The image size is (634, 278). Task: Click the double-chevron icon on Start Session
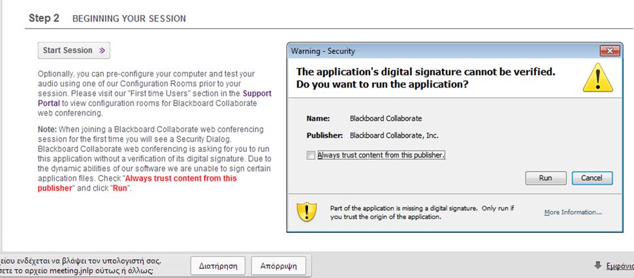102,50
